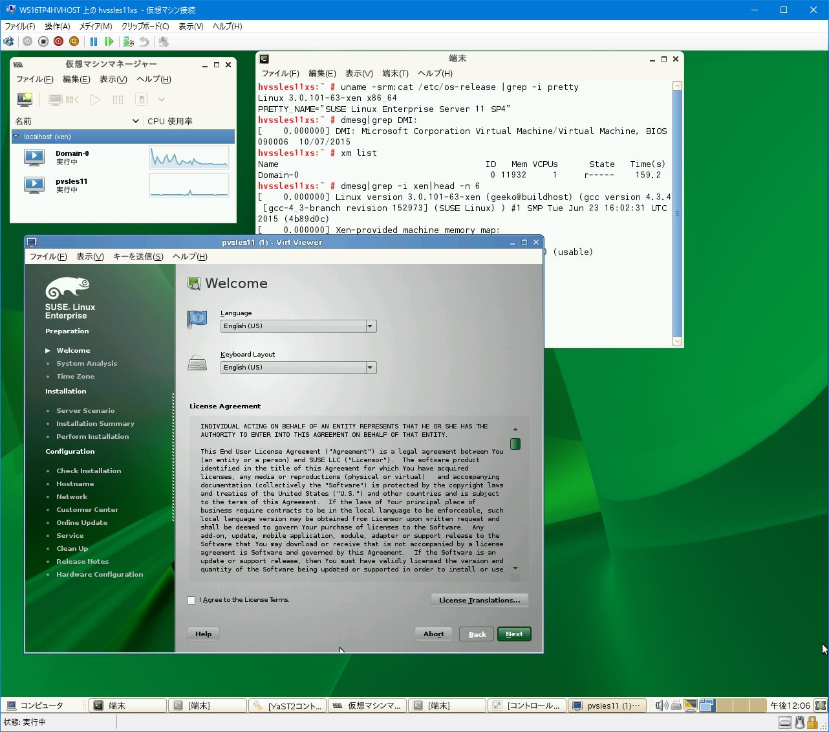Click the keyboard icon in Hyper-V status bar

(x=784, y=722)
